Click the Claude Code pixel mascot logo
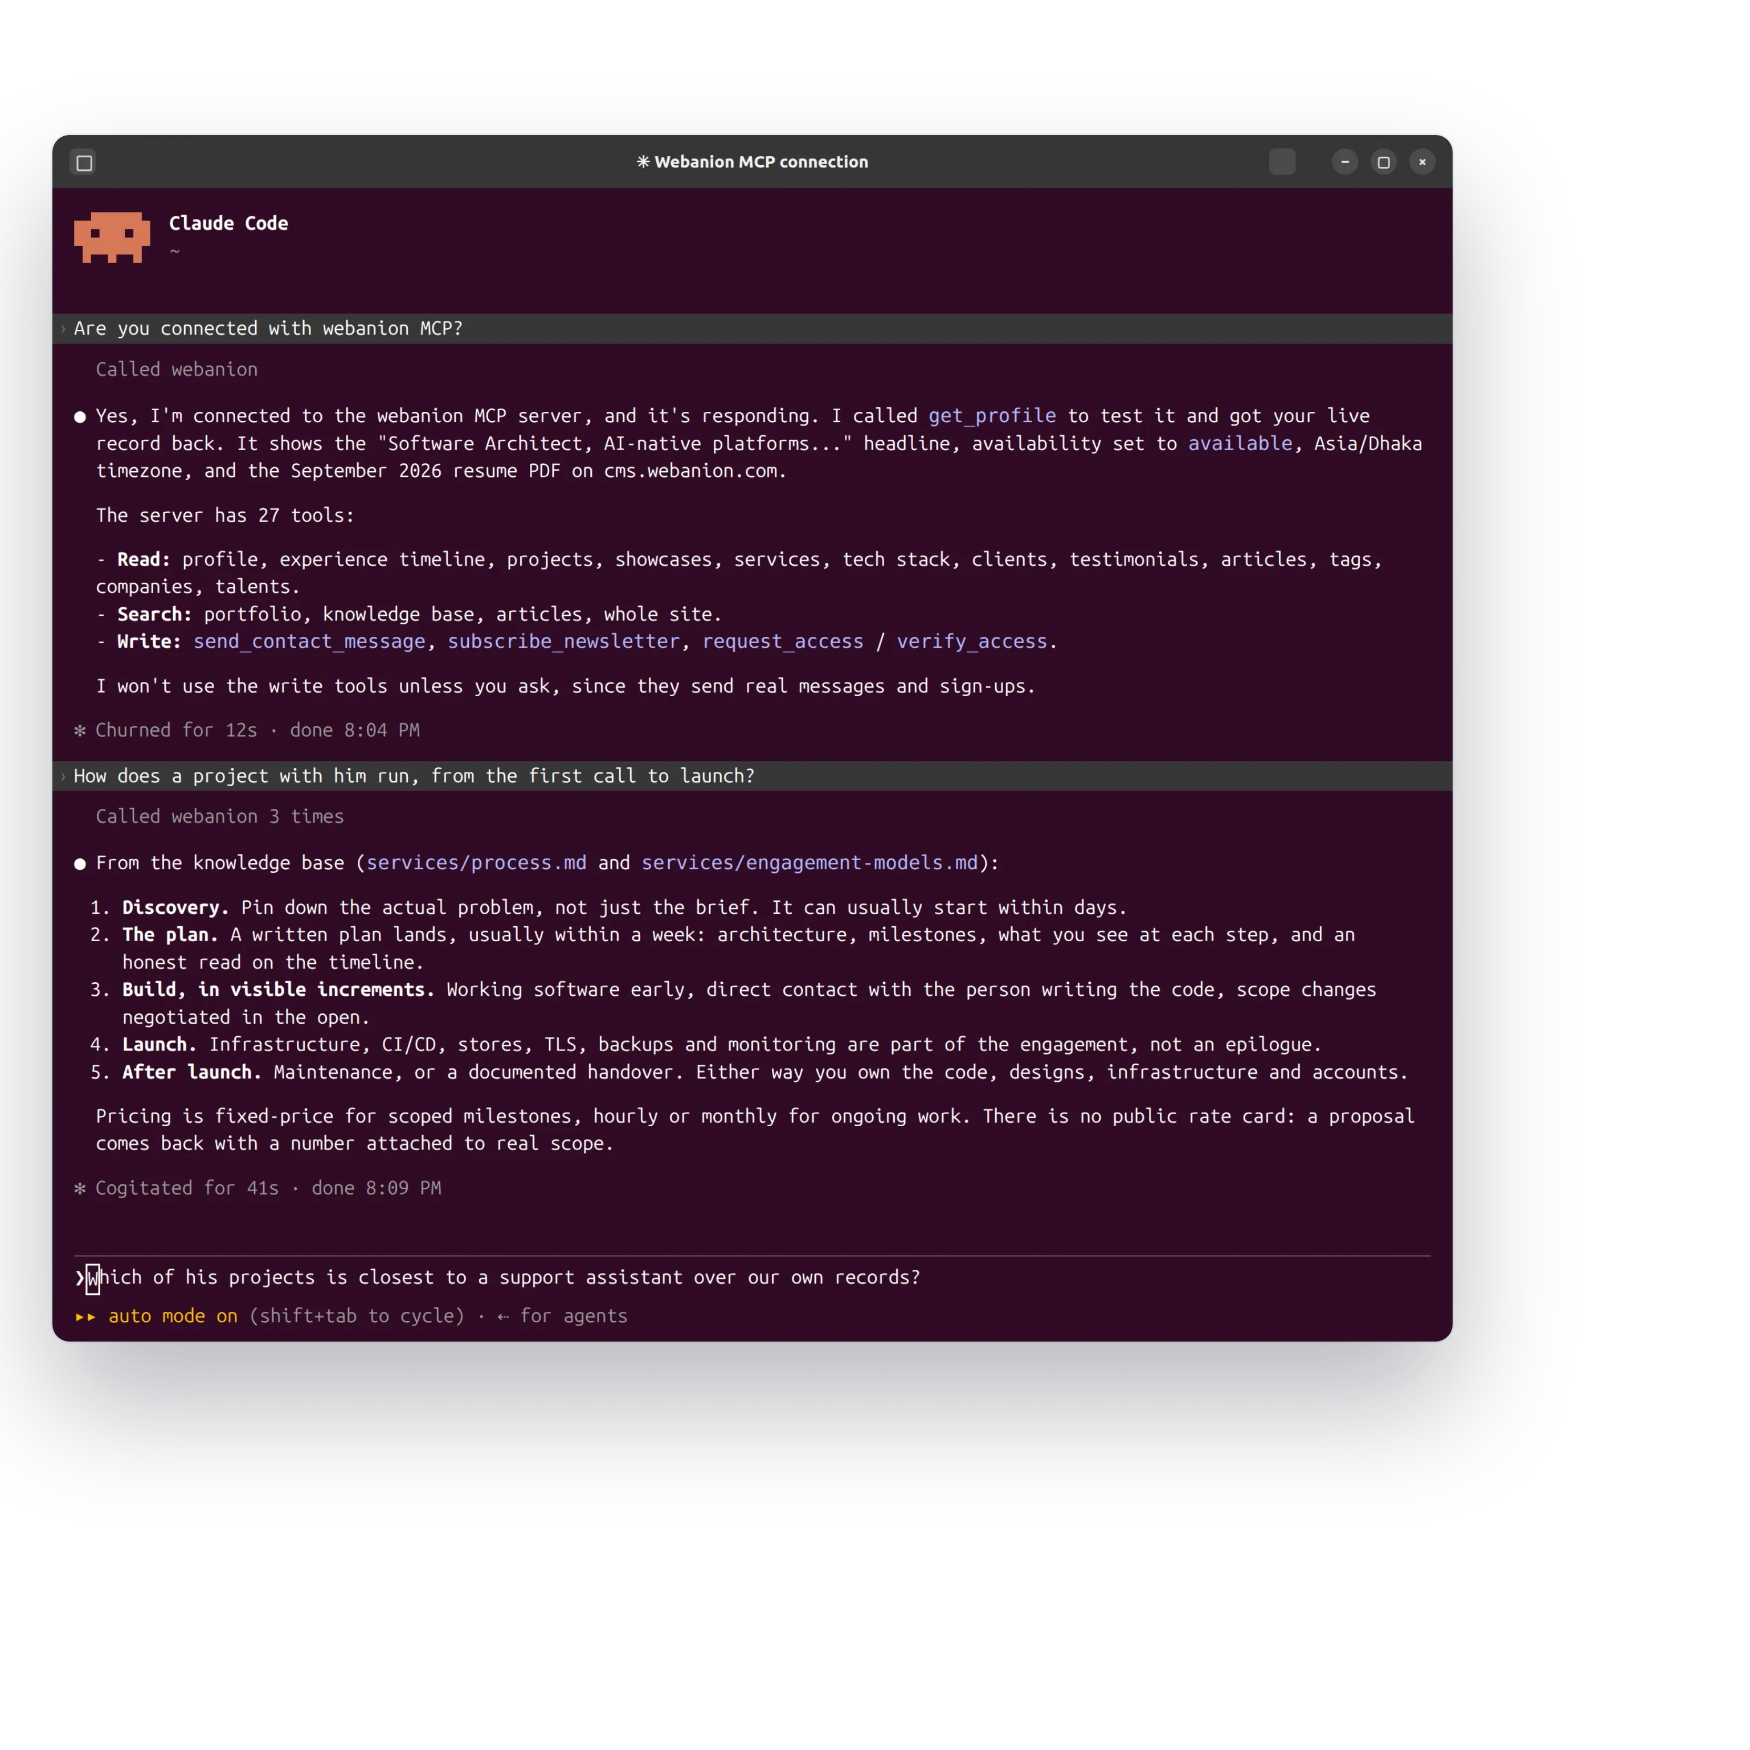The width and height of the screenshot is (1750, 1750). (x=112, y=238)
